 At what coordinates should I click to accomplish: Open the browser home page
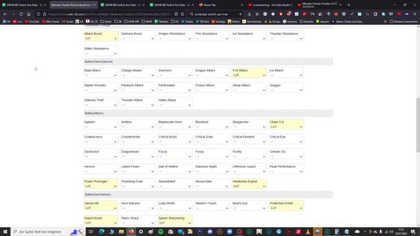29,14
